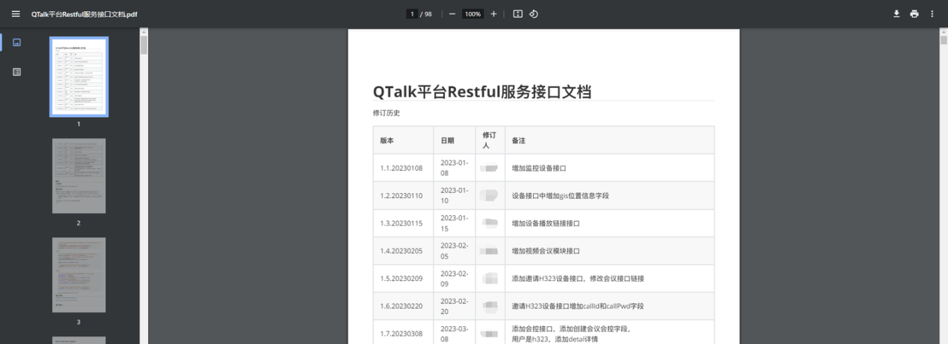Click the 修订人 column header
948x344 pixels.
pyautogui.click(x=489, y=140)
